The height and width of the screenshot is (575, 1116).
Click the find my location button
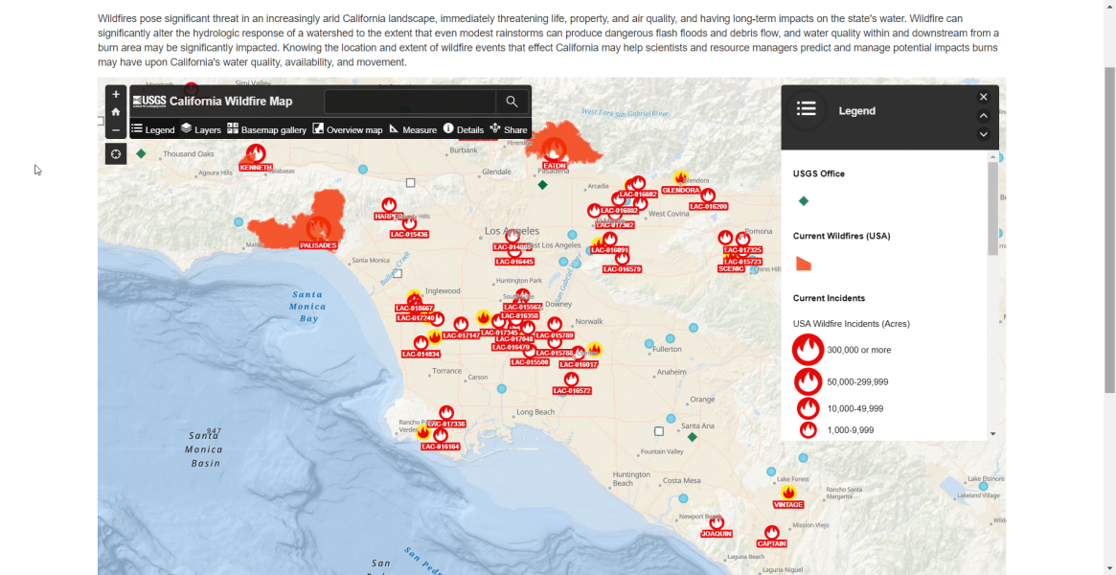tap(116, 154)
